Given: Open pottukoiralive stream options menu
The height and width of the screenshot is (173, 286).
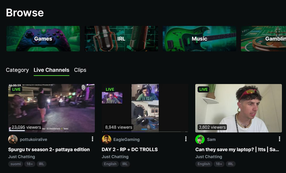Looking at the screenshot, I should tap(93, 139).
